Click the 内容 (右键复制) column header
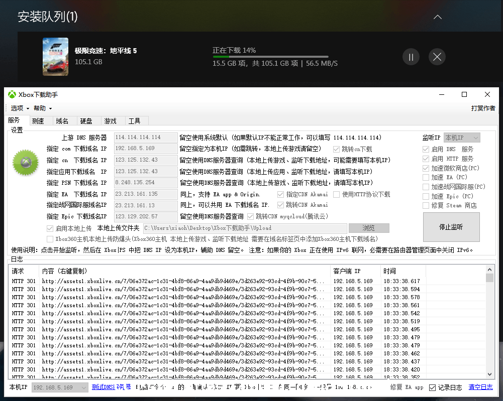The height and width of the screenshot is (401, 503). point(184,272)
